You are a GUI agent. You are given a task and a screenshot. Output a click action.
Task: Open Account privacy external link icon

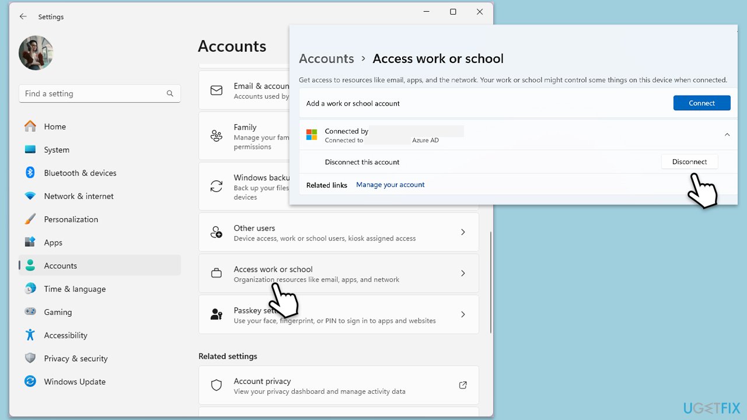coord(463,385)
